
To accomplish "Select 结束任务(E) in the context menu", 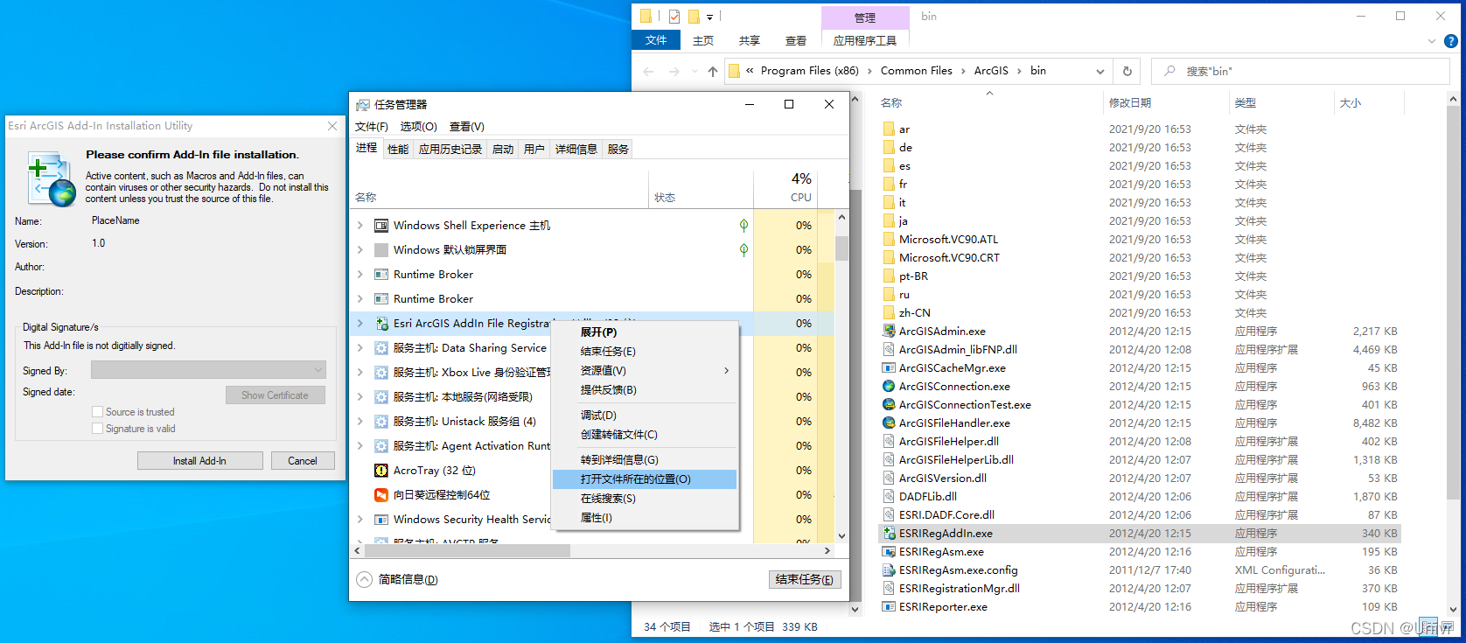I will click(645, 351).
